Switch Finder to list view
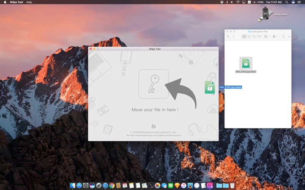The height and width of the screenshot is (190, 305). [x=249, y=36]
